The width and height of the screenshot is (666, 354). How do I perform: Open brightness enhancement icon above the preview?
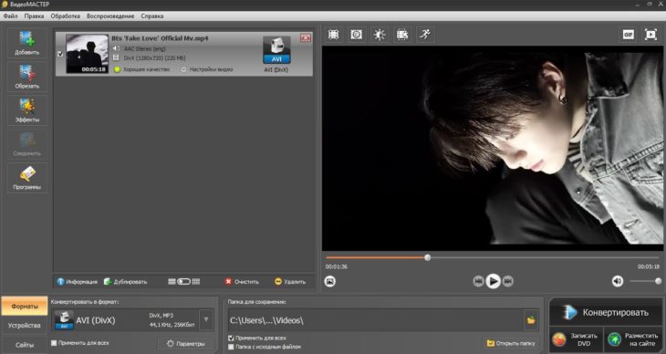click(x=380, y=35)
